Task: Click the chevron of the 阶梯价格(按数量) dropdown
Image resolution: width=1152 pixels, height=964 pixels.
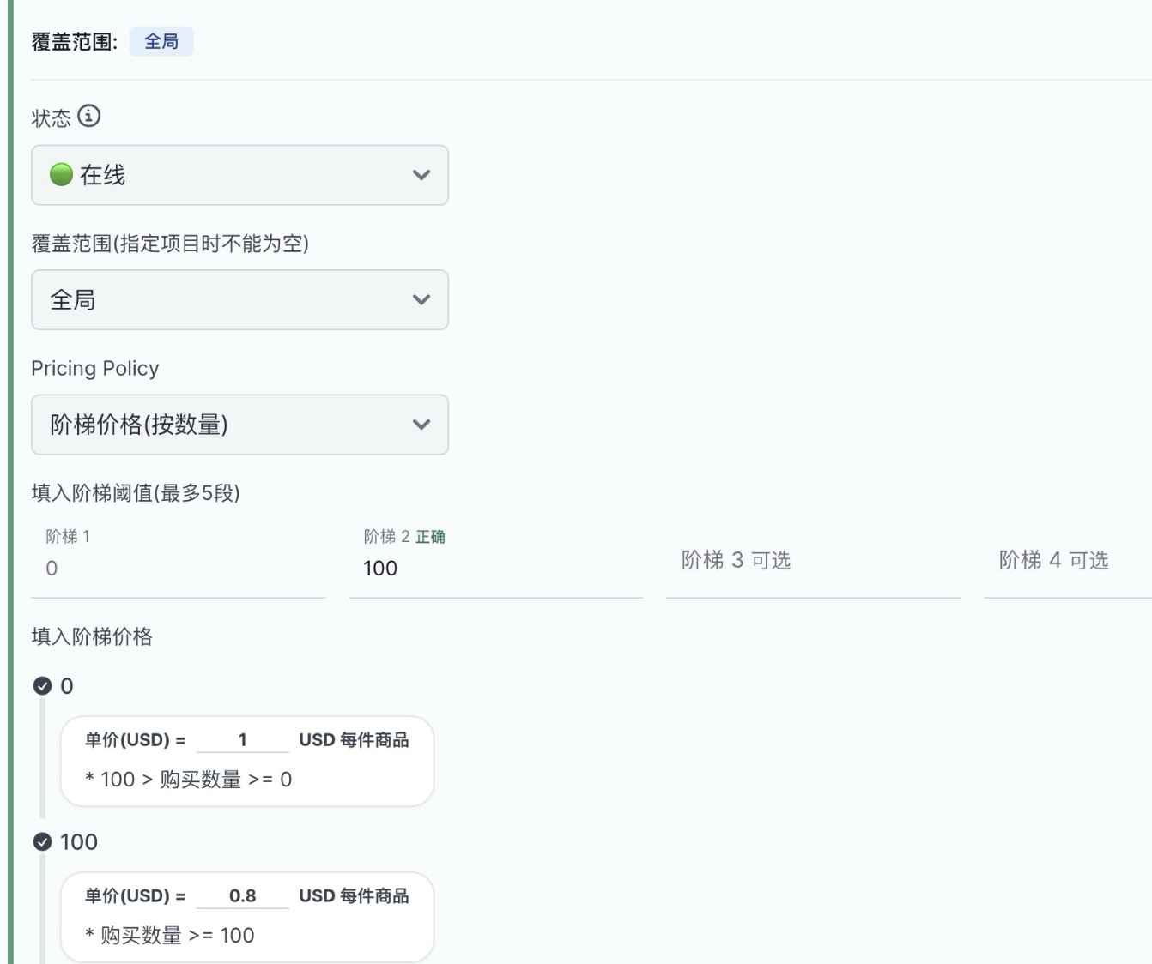Action: [x=421, y=425]
